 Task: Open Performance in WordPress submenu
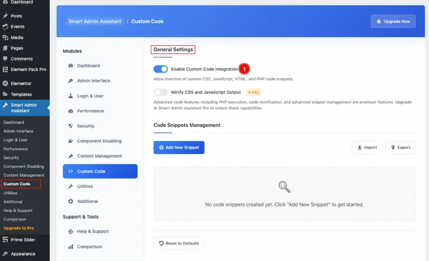point(16,149)
